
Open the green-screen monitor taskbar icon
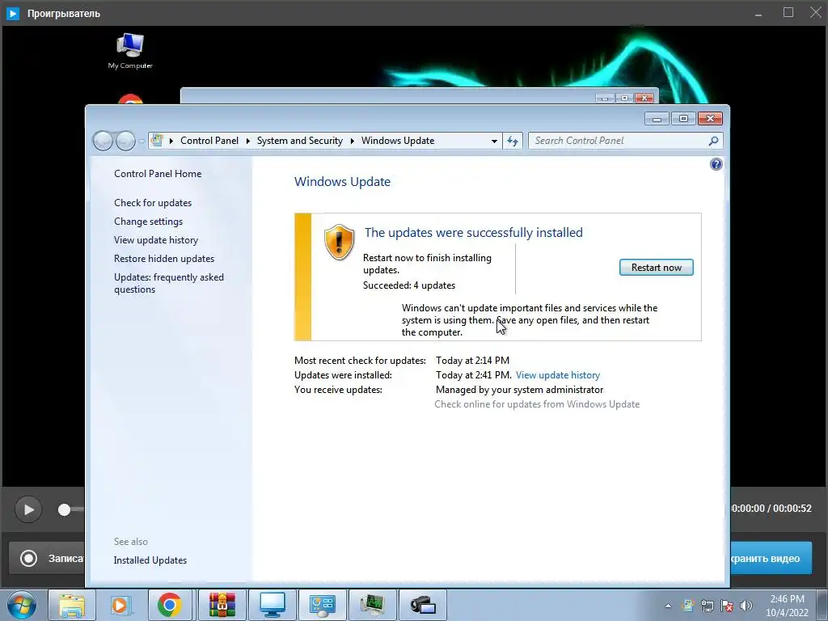point(372,605)
